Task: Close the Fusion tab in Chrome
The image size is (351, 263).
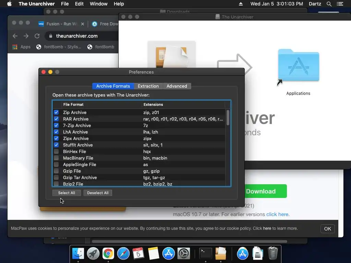Action: 83,24
